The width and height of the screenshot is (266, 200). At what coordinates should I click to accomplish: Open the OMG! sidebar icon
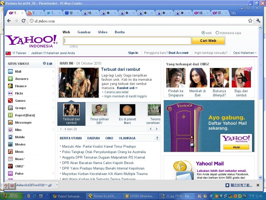(x=10, y=166)
